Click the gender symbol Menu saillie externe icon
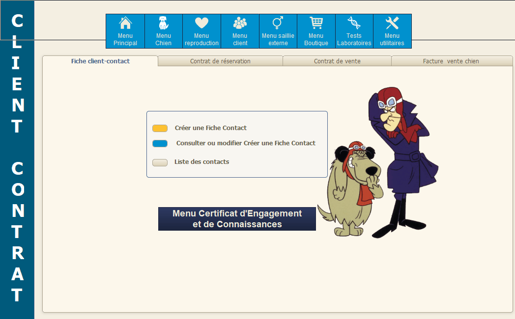515x319 pixels. click(278, 23)
